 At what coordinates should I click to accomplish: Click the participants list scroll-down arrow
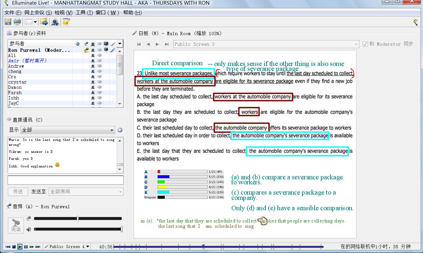[x=120, y=104]
